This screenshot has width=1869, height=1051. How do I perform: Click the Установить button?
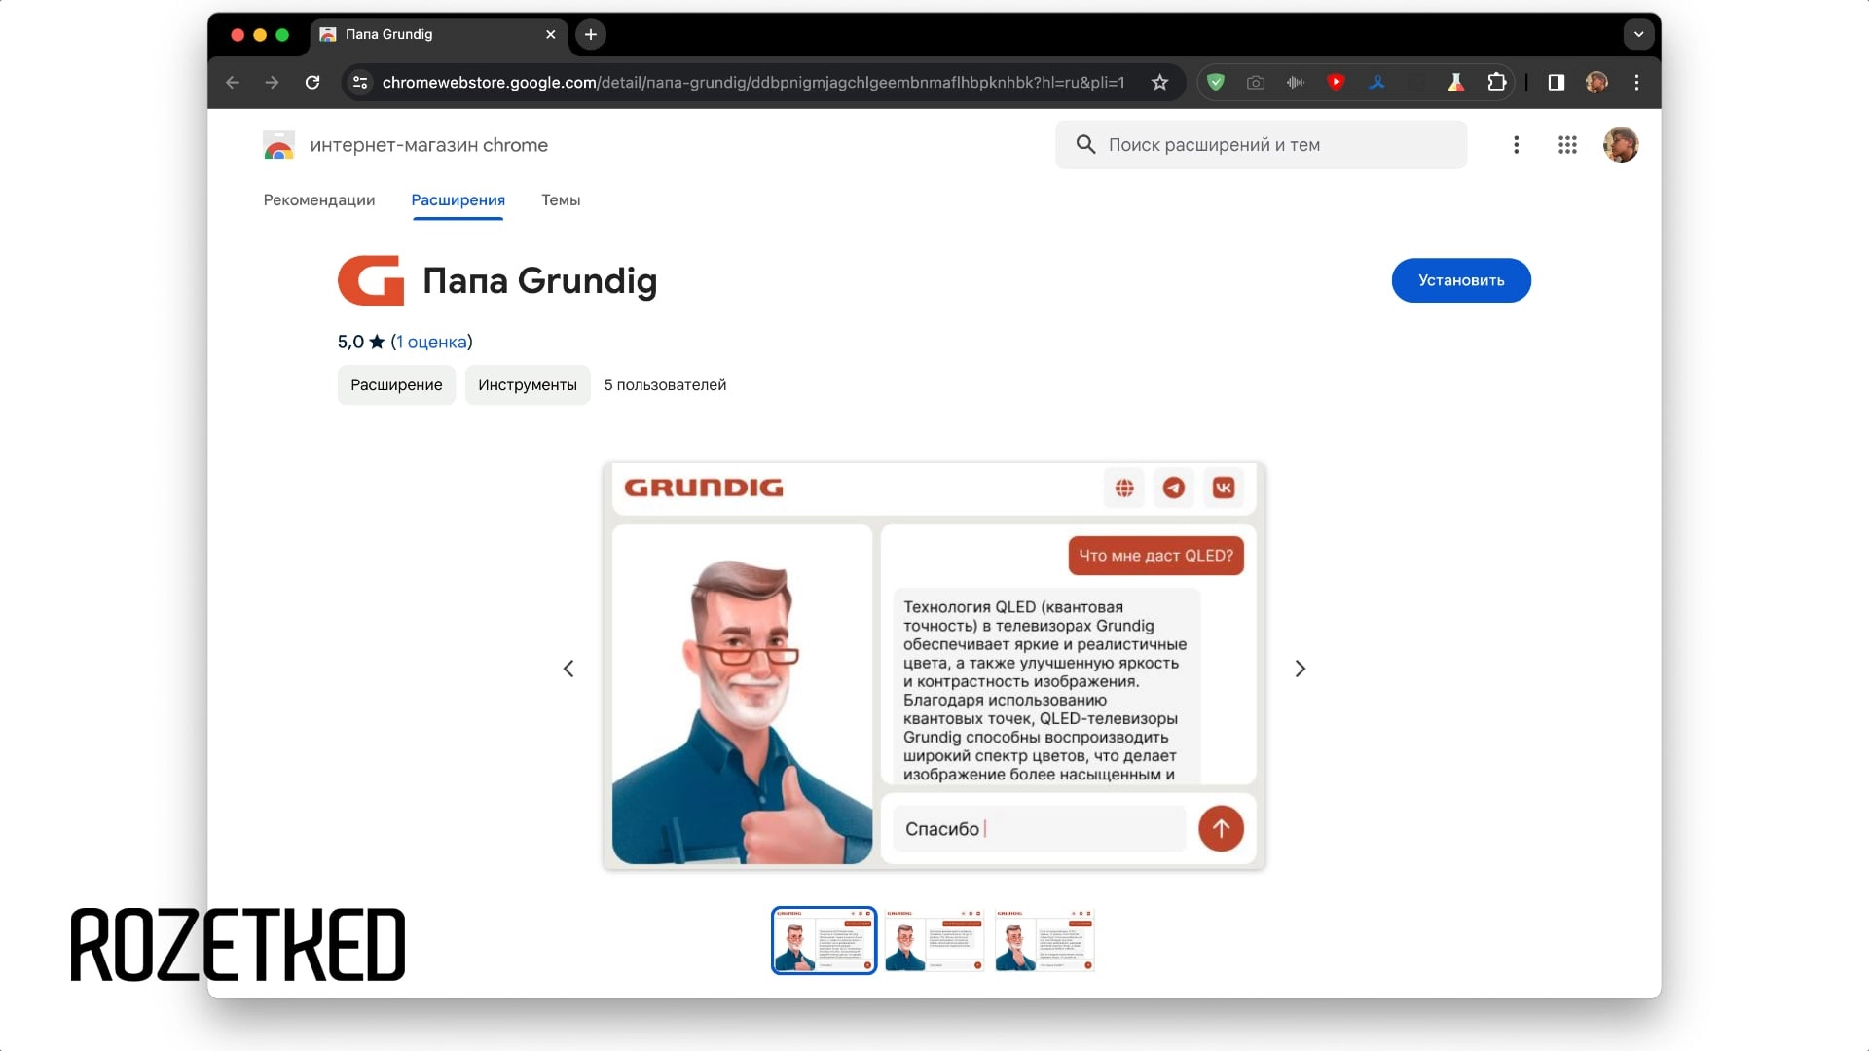(x=1460, y=280)
